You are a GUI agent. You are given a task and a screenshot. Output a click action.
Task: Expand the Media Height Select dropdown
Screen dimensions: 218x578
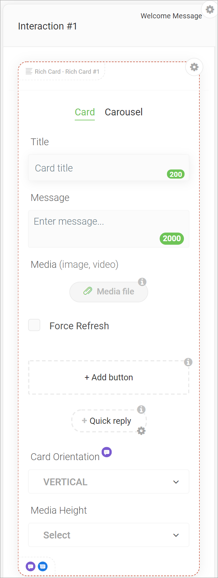(109, 535)
